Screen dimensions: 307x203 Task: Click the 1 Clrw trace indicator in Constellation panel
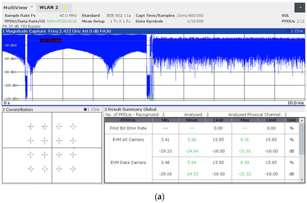92,109
